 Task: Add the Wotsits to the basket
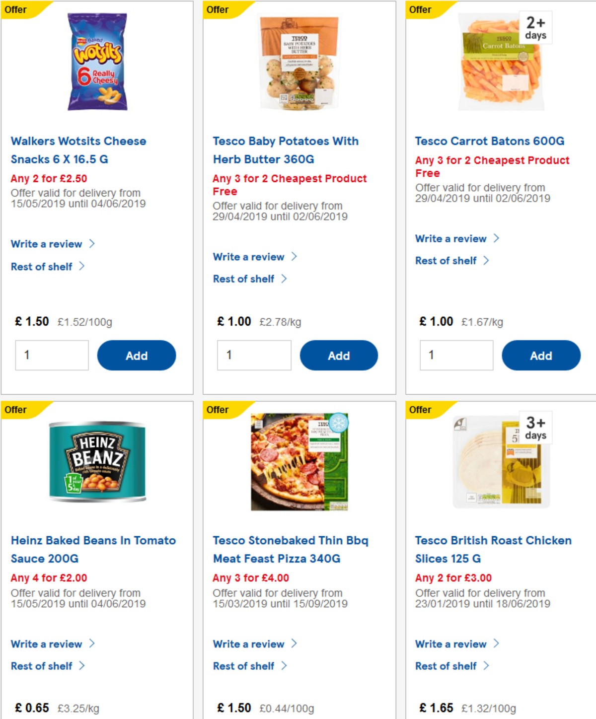[137, 355]
